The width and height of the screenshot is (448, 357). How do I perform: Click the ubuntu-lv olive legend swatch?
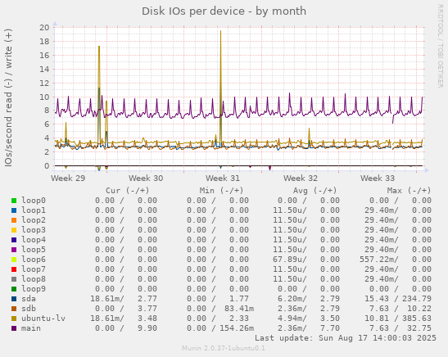[14, 319]
